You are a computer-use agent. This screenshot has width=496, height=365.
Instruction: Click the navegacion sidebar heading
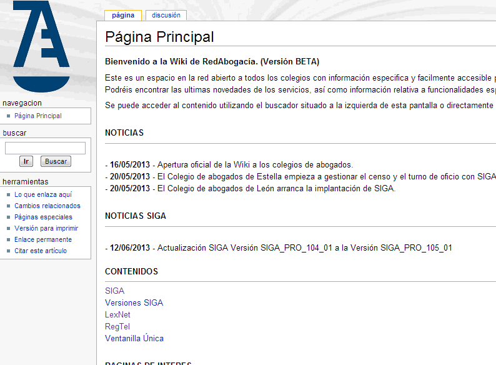click(x=22, y=103)
